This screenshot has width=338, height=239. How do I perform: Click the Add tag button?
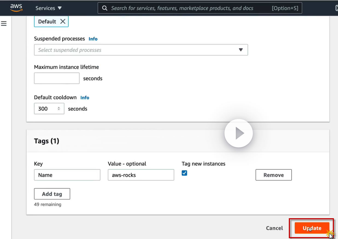pos(52,194)
